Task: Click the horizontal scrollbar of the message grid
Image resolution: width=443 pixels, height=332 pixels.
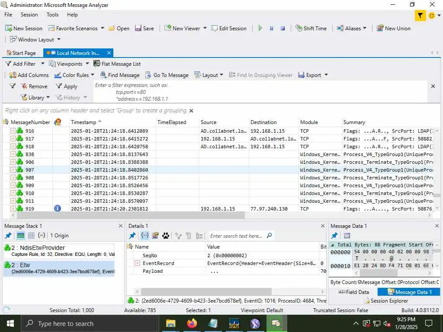Action: pos(131,215)
